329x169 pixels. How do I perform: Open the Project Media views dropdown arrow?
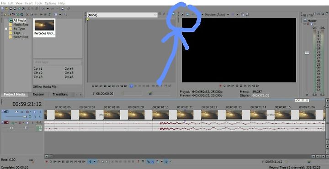(x=60, y=15)
